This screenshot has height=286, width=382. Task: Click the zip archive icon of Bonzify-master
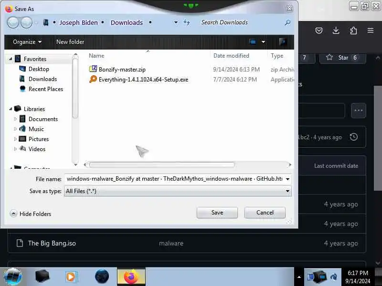(x=93, y=69)
